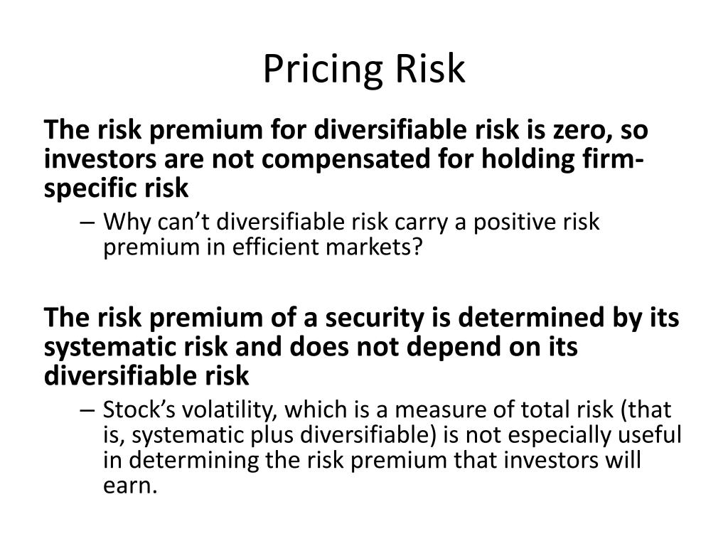Click the bold line "The risk premium of a security"
728x546 pixels.
(x=361, y=318)
